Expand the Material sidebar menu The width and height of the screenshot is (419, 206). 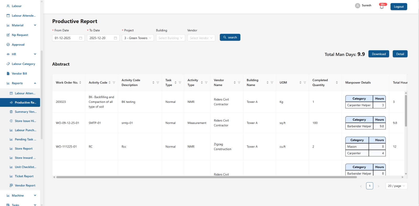[35, 25]
